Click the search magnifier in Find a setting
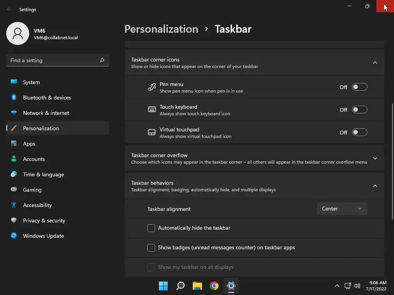 click(x=102, y=60)
